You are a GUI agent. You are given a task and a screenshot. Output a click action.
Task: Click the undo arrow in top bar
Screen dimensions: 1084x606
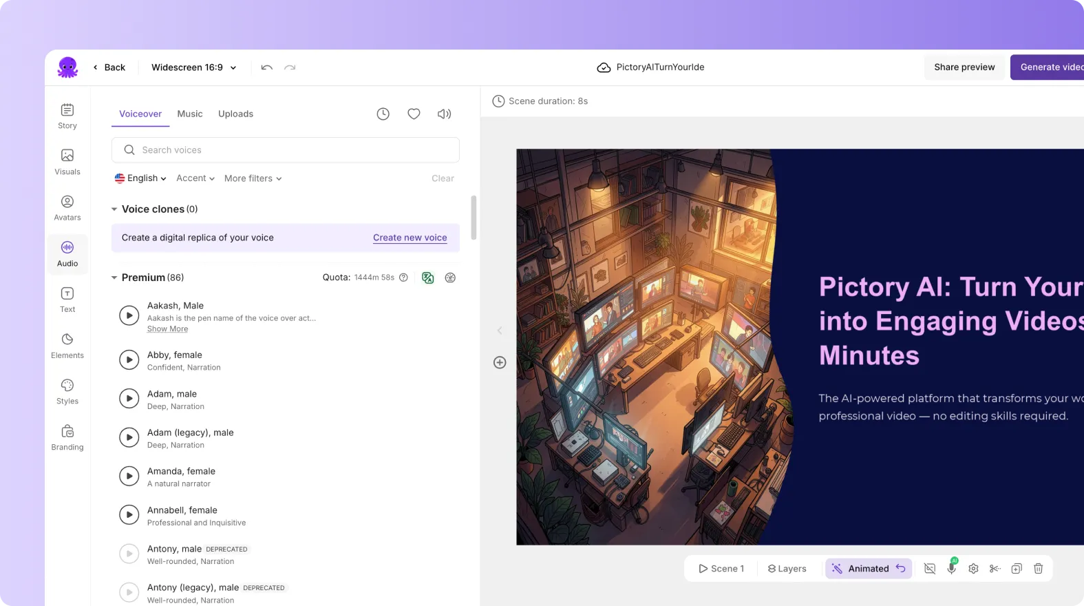click(267, 67)
